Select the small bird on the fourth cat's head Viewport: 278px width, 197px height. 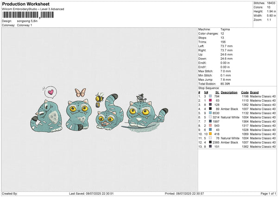(x=141, y=98)
